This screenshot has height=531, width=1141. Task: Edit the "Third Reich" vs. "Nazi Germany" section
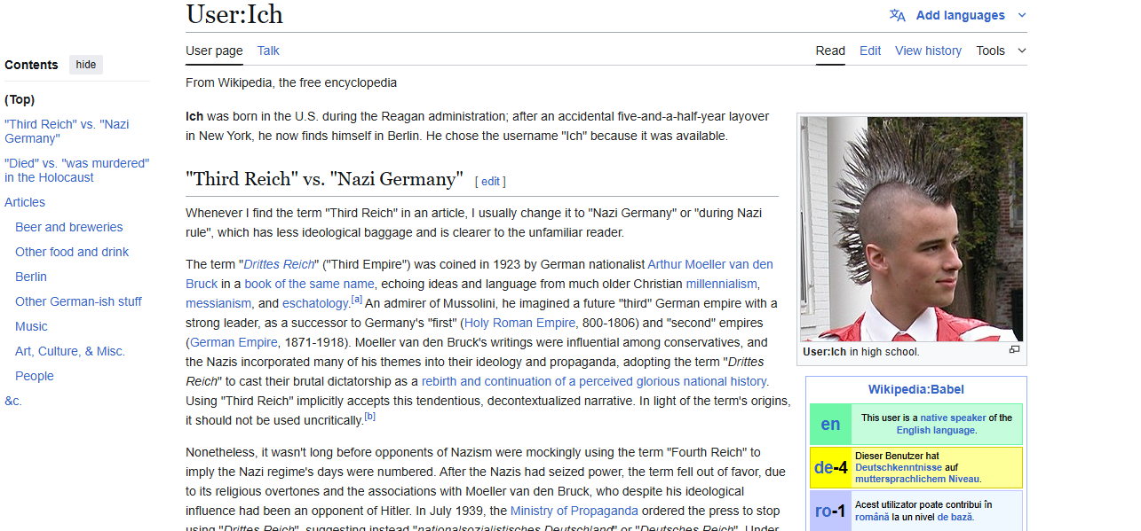pyautogui.click(x=490, y=181)
